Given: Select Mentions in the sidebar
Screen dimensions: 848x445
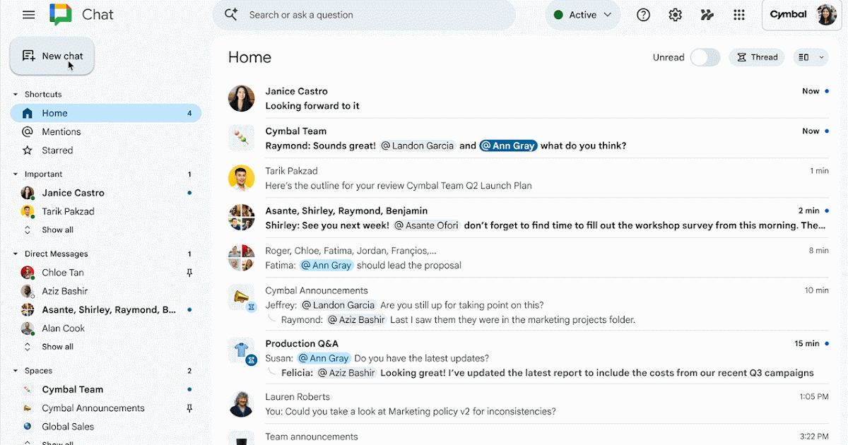Looking at the screenshot, I should [x=61, y=132].
